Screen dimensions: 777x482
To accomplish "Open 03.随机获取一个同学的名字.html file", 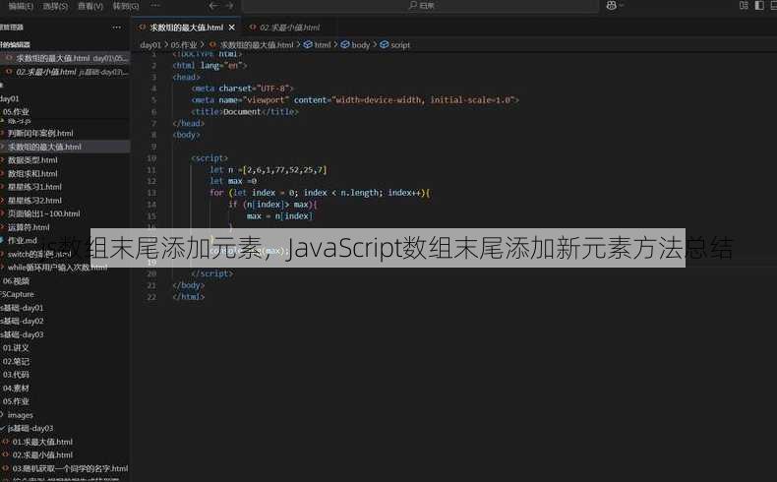I will [x=70, y=468].
